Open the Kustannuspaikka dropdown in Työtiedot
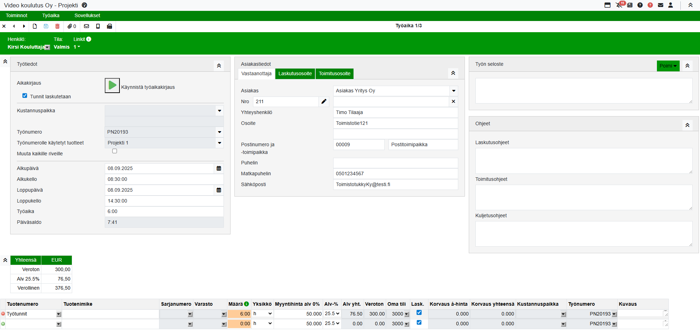This screenshot has height=333, width=700. pyautogui.click(x=219, y=111)
